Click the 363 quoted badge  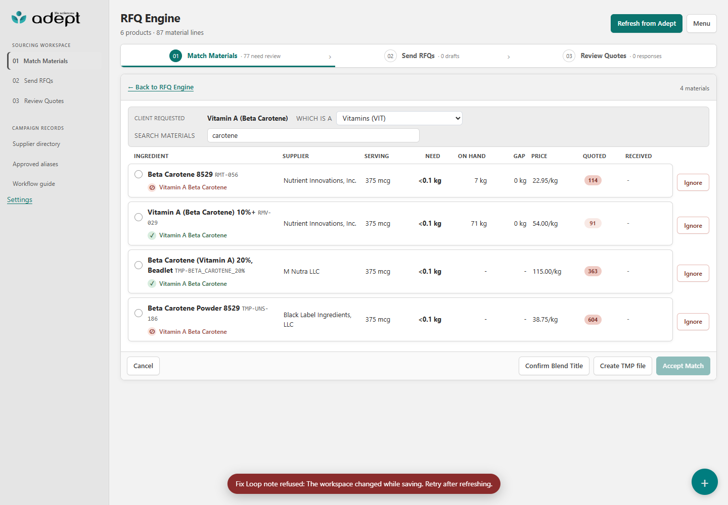pyautogui.click(x=593, y=271)
